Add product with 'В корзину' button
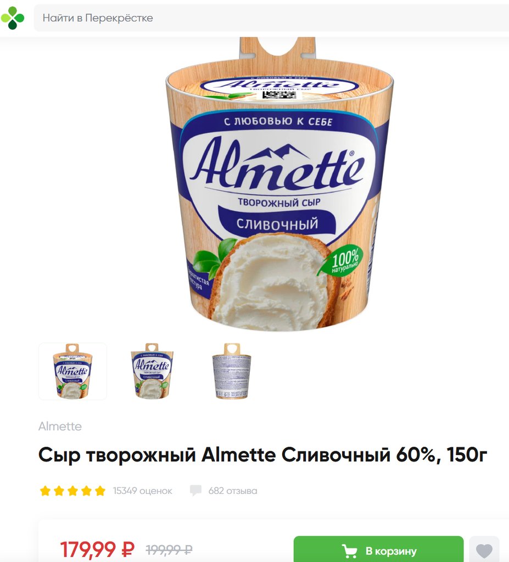 click(378, 550)
